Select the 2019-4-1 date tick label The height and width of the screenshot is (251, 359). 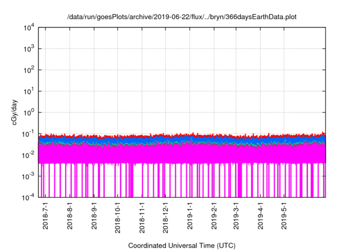coord(260,216)
